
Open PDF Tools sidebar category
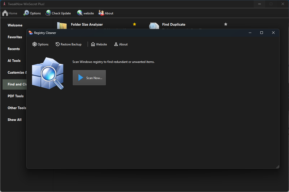click(16, 96)
